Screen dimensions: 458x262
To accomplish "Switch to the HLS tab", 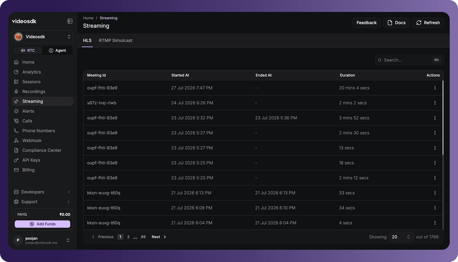I will tap(87, 40).
